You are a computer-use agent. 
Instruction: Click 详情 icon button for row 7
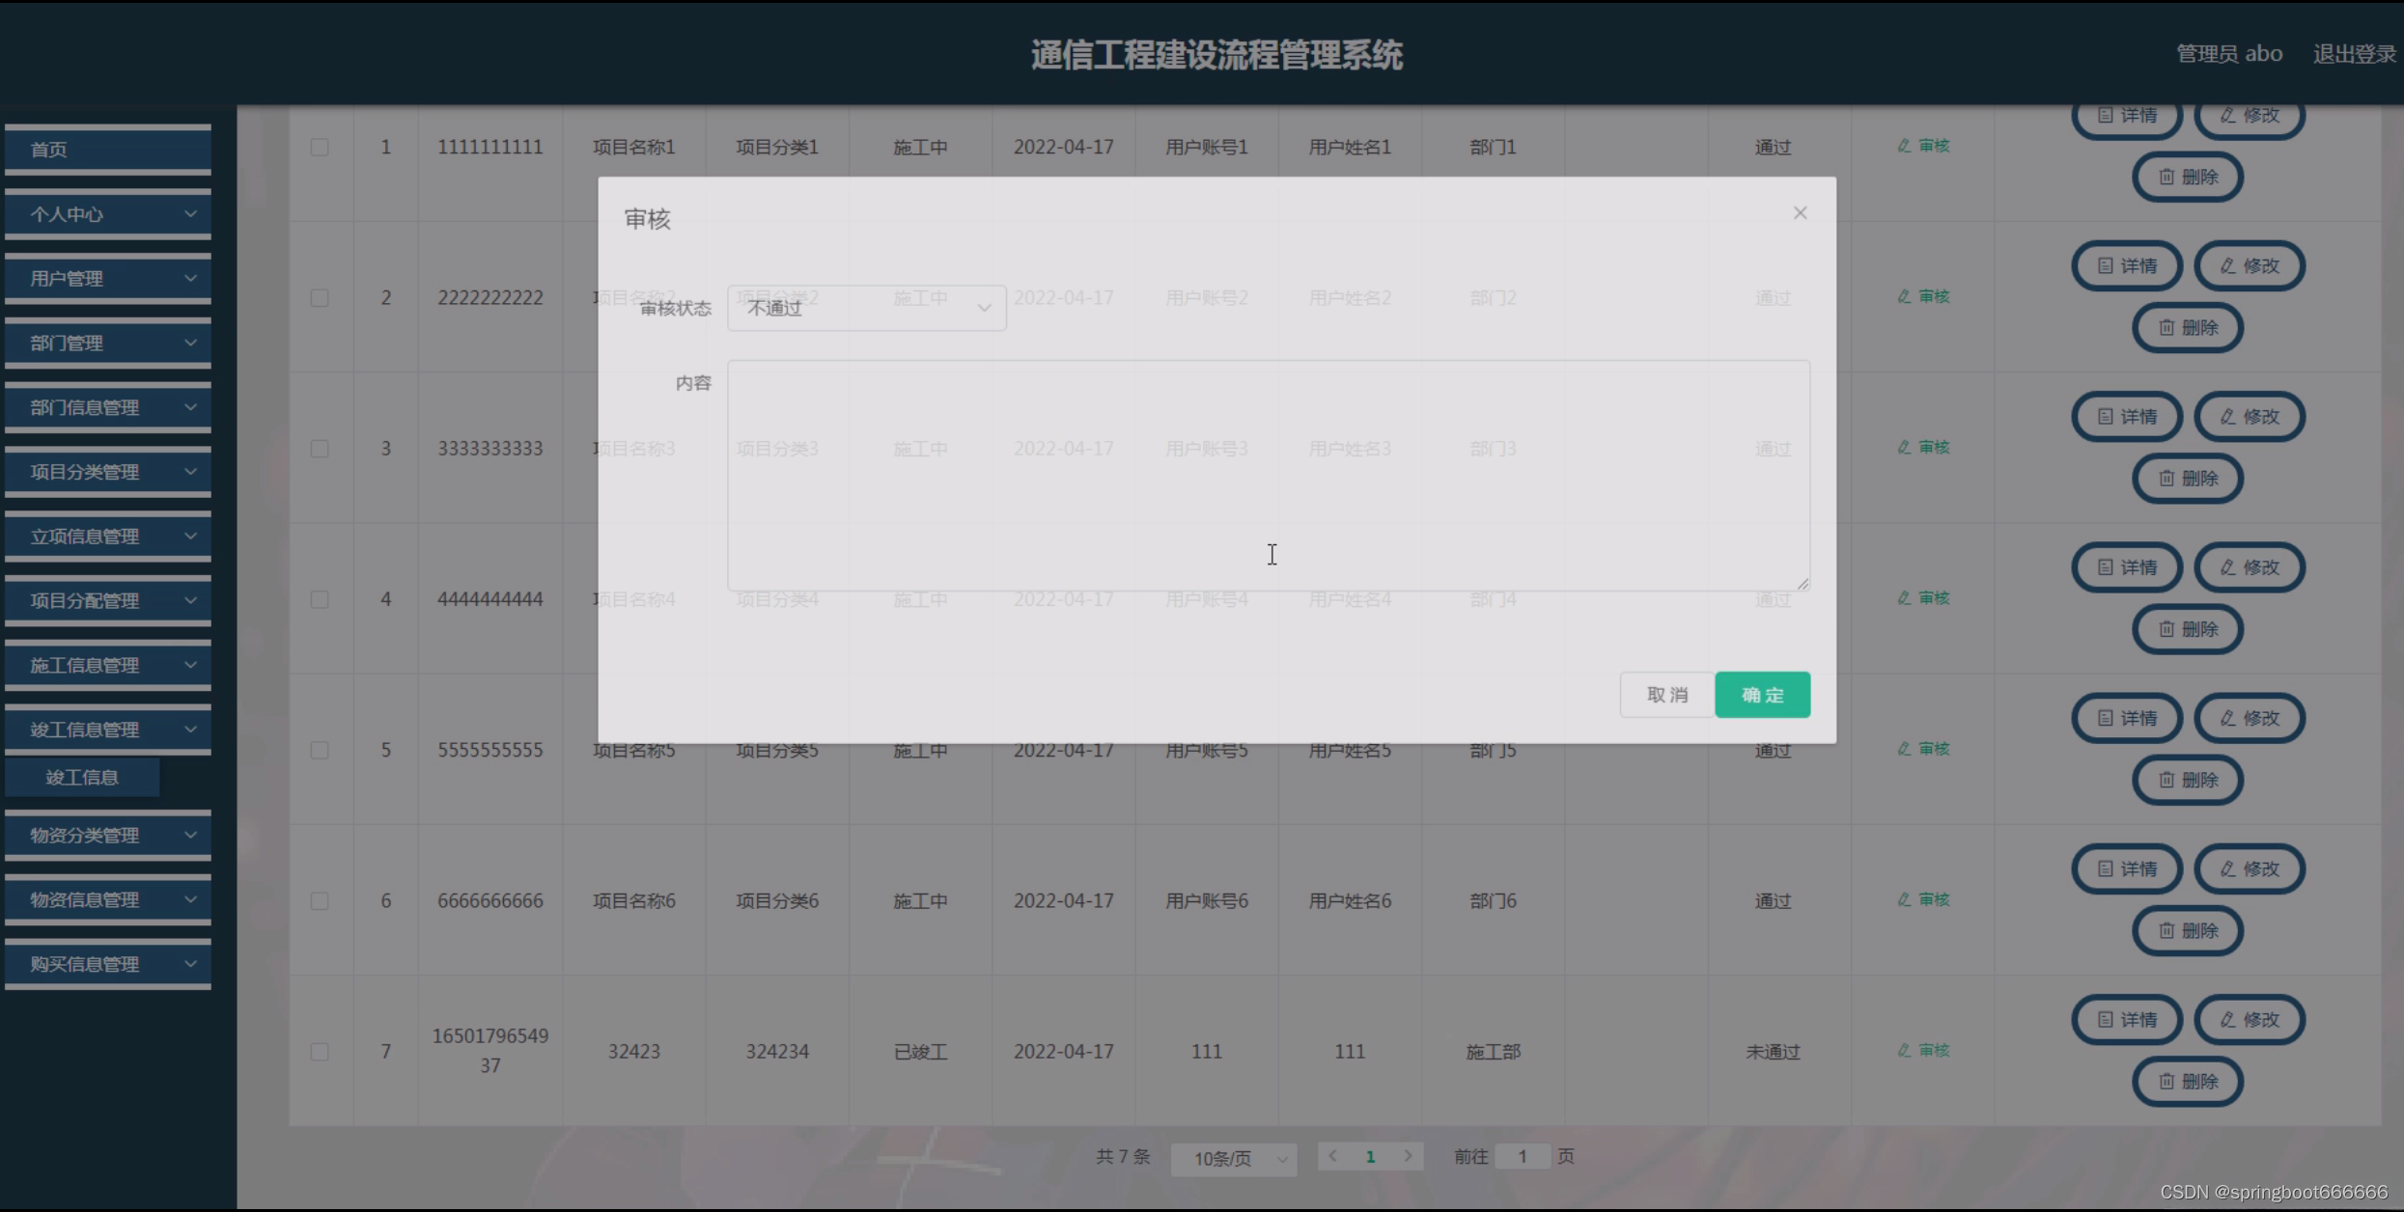pos(2127,1019)
